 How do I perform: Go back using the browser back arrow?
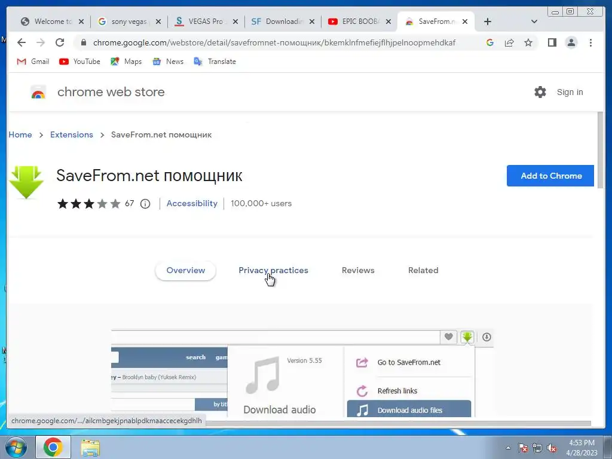click(22, 42)
